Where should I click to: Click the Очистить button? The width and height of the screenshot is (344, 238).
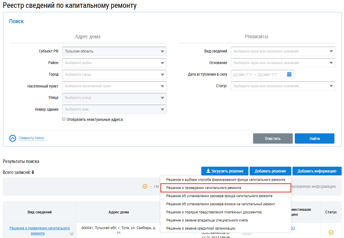pyautogui.click(x=273, y=139)
